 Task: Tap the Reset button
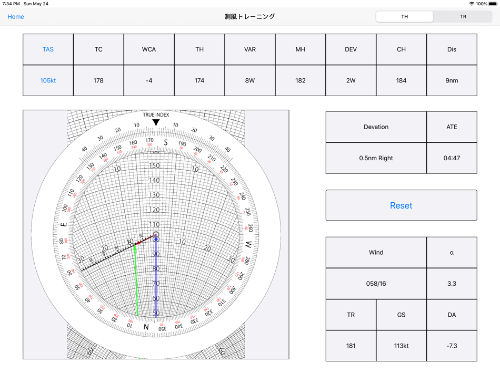(x=401, y=205)
